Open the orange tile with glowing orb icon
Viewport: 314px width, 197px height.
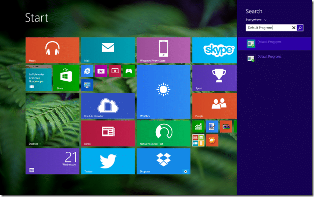[212, 140]
